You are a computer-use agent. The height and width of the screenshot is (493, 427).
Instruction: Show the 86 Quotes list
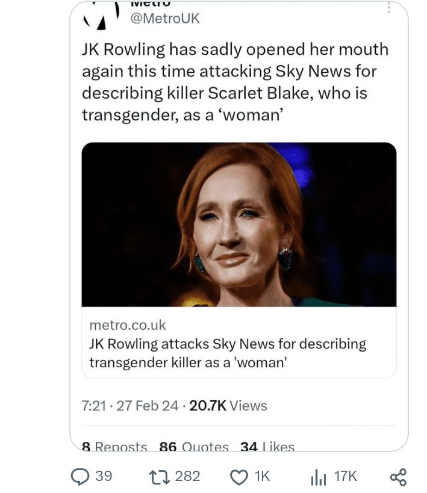point(194,446)
